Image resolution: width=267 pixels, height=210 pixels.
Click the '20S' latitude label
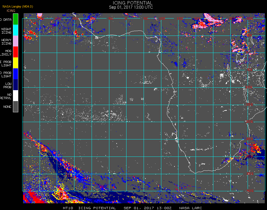point(250,122)
